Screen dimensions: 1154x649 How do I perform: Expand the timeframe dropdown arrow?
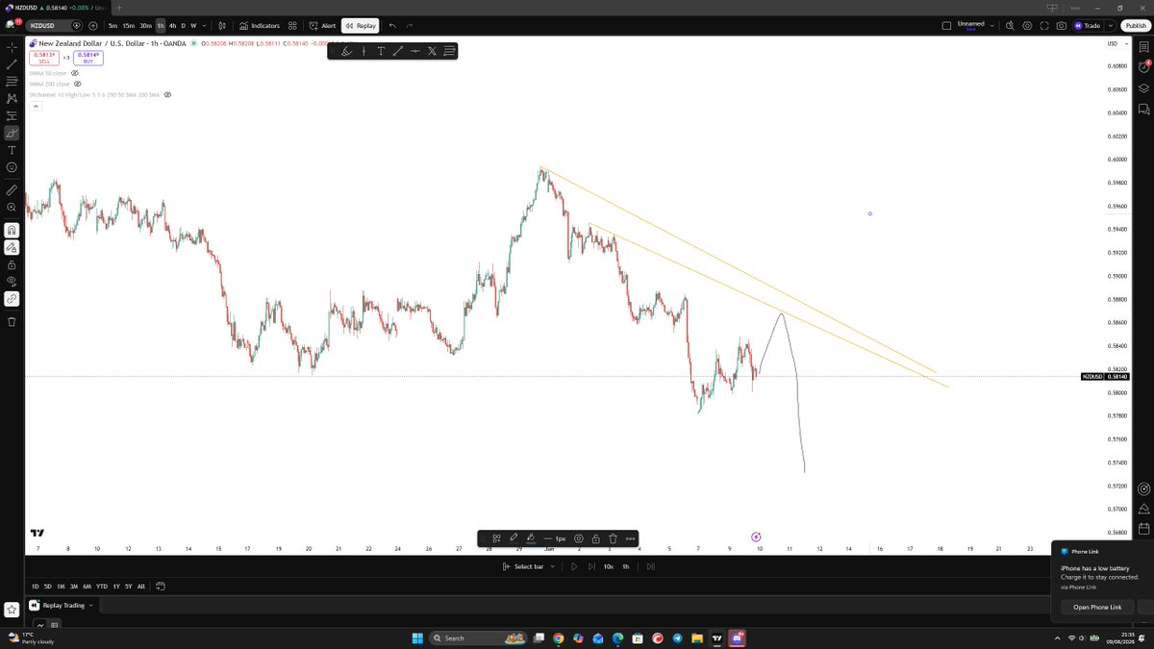point(204,26)
